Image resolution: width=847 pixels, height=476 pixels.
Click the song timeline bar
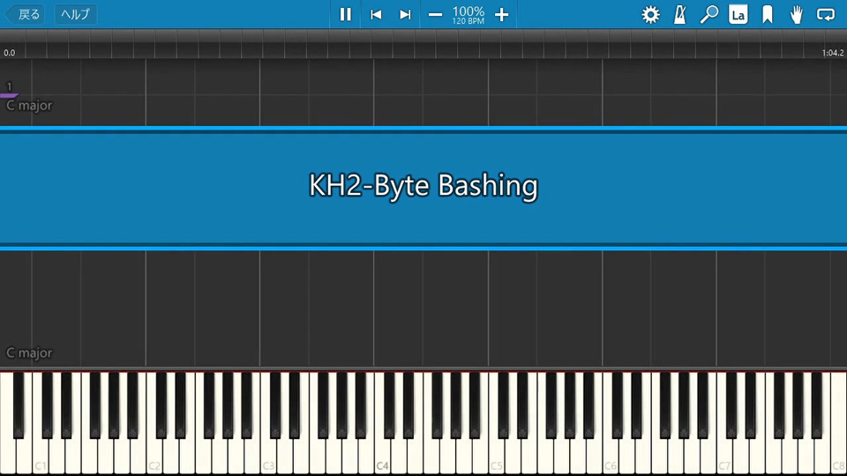423,44
